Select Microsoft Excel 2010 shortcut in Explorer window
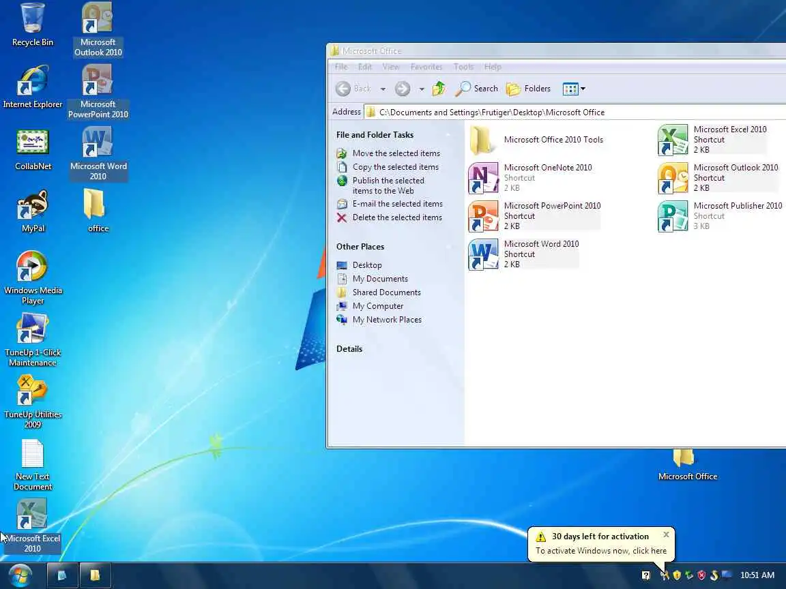The image size is (786, 589). point(712,140)
